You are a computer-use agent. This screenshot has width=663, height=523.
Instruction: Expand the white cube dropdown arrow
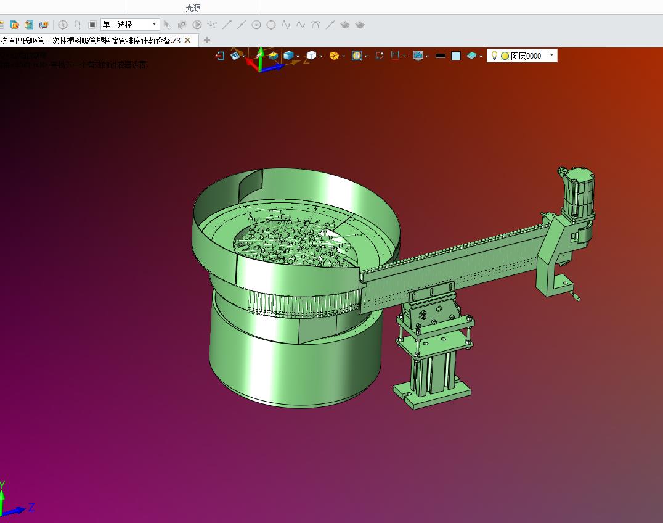[x=320, y=56]
